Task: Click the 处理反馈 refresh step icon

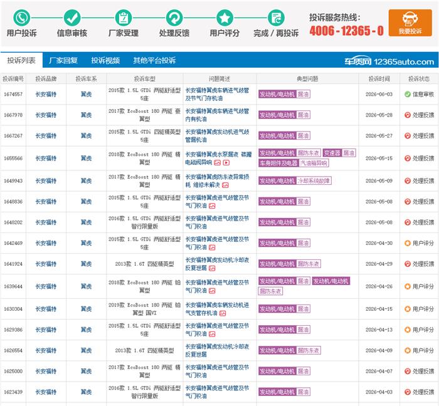Action: 174,18
